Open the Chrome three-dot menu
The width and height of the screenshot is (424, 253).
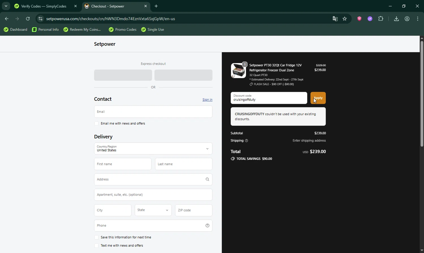pos(418,19)
